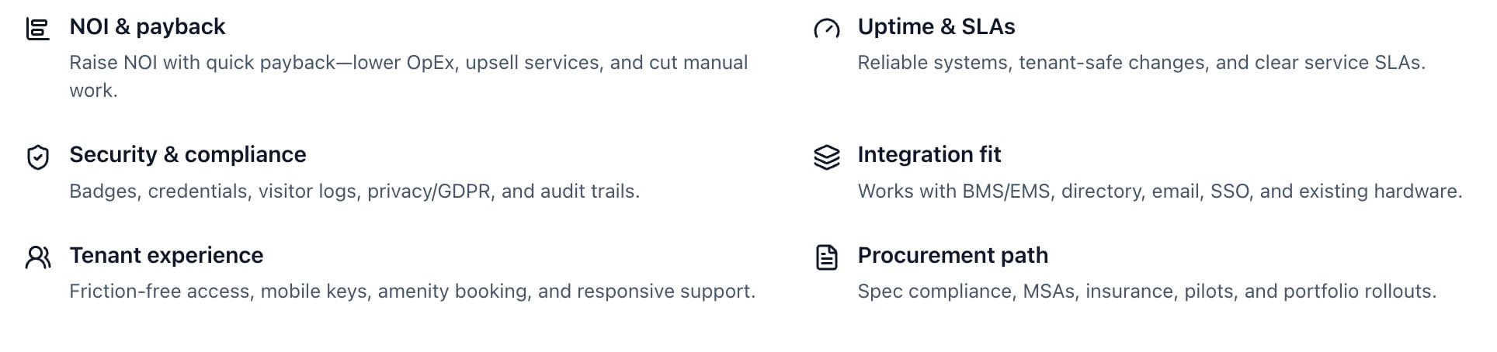Screen dimensions: 1497x352
Task: Click the word 'privacy/GDPR' in the text
Action: pos(429,192)
